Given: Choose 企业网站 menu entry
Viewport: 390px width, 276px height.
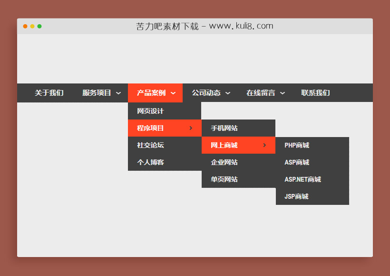Looking at the screenshot, I should coord(224,162).
